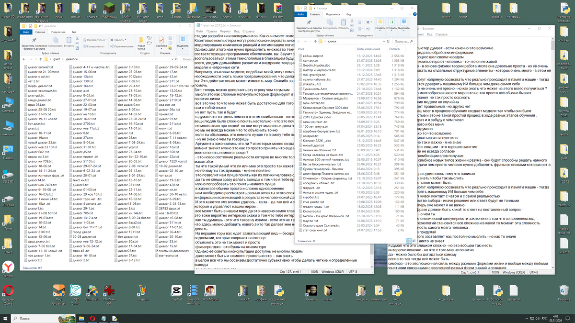
Task: Select Космическая Одиссея 3001.doc file
Action: pyautogui.click(x=325, y=108)
